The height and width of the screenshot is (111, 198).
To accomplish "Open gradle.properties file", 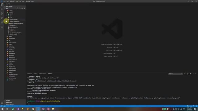I will 14,27.
